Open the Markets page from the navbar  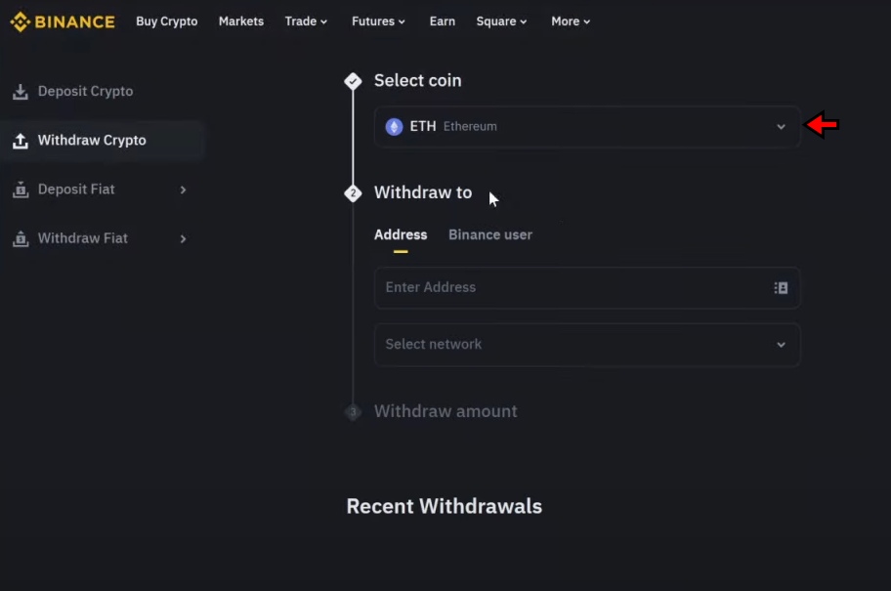tap(240, 21)
